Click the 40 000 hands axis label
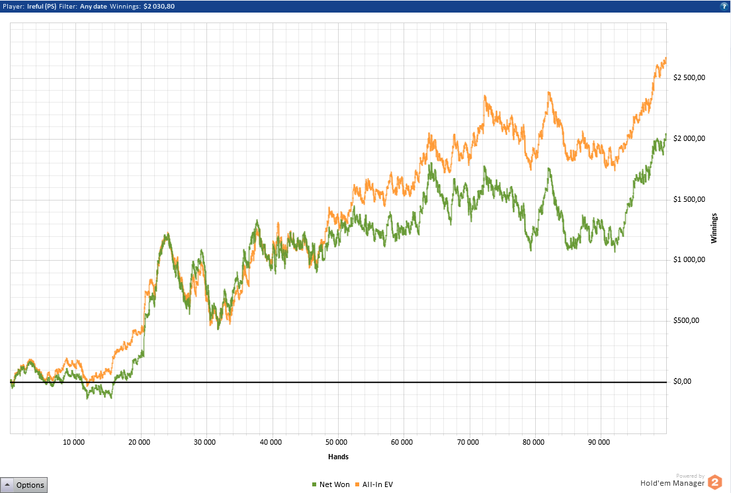Viewport: 731px width, 493px height. click(x=271, y=442)
